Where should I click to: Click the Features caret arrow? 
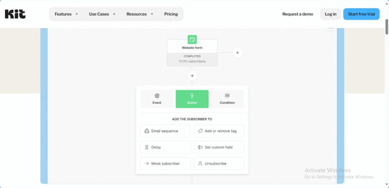(x=77, y=14)
